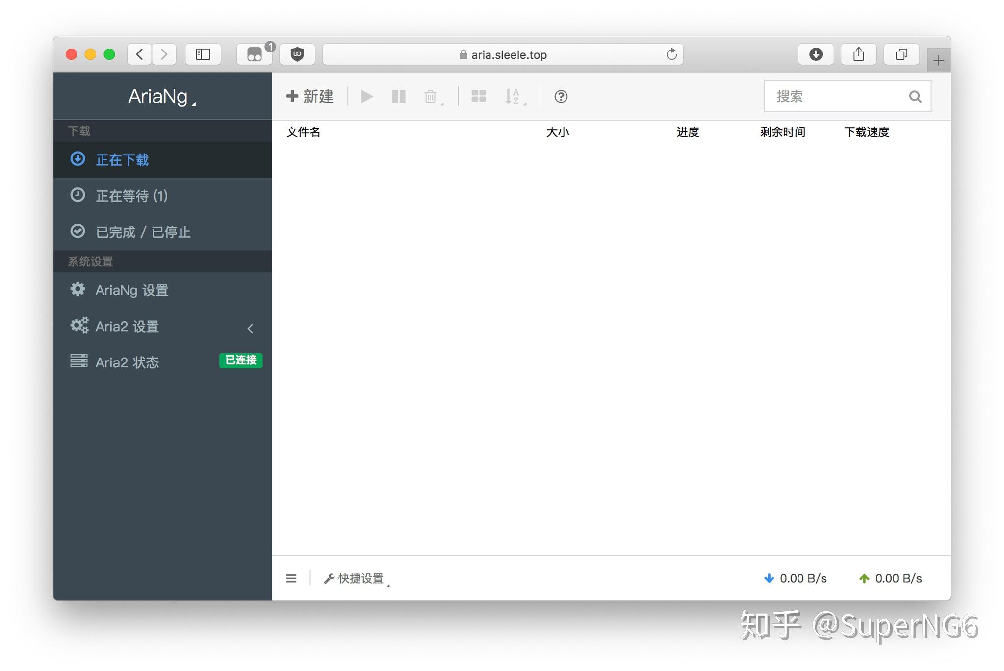Screen dimensions: 1004x671
Task: Reload the page with the refresh icon
Action: [x=671, y=54]
